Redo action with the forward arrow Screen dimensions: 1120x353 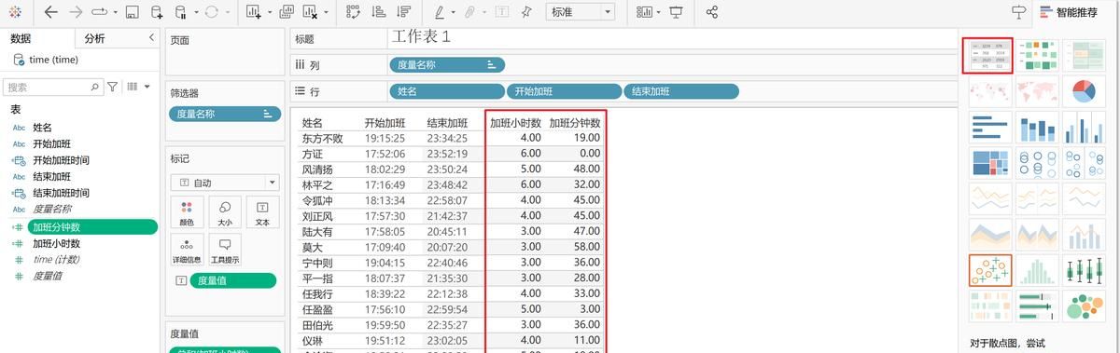[x=76, y=12]
